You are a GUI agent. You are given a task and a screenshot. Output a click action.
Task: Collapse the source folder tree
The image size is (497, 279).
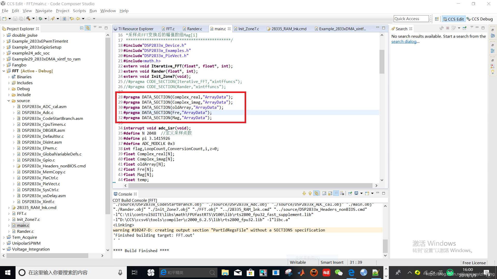(x=9, y=101)
